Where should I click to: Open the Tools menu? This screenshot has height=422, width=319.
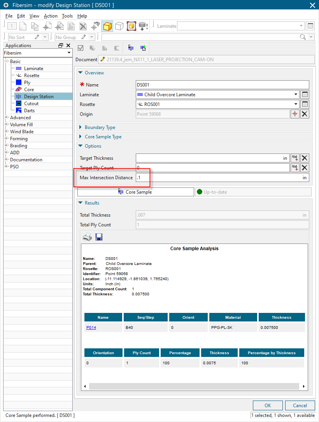coord(67,16)
